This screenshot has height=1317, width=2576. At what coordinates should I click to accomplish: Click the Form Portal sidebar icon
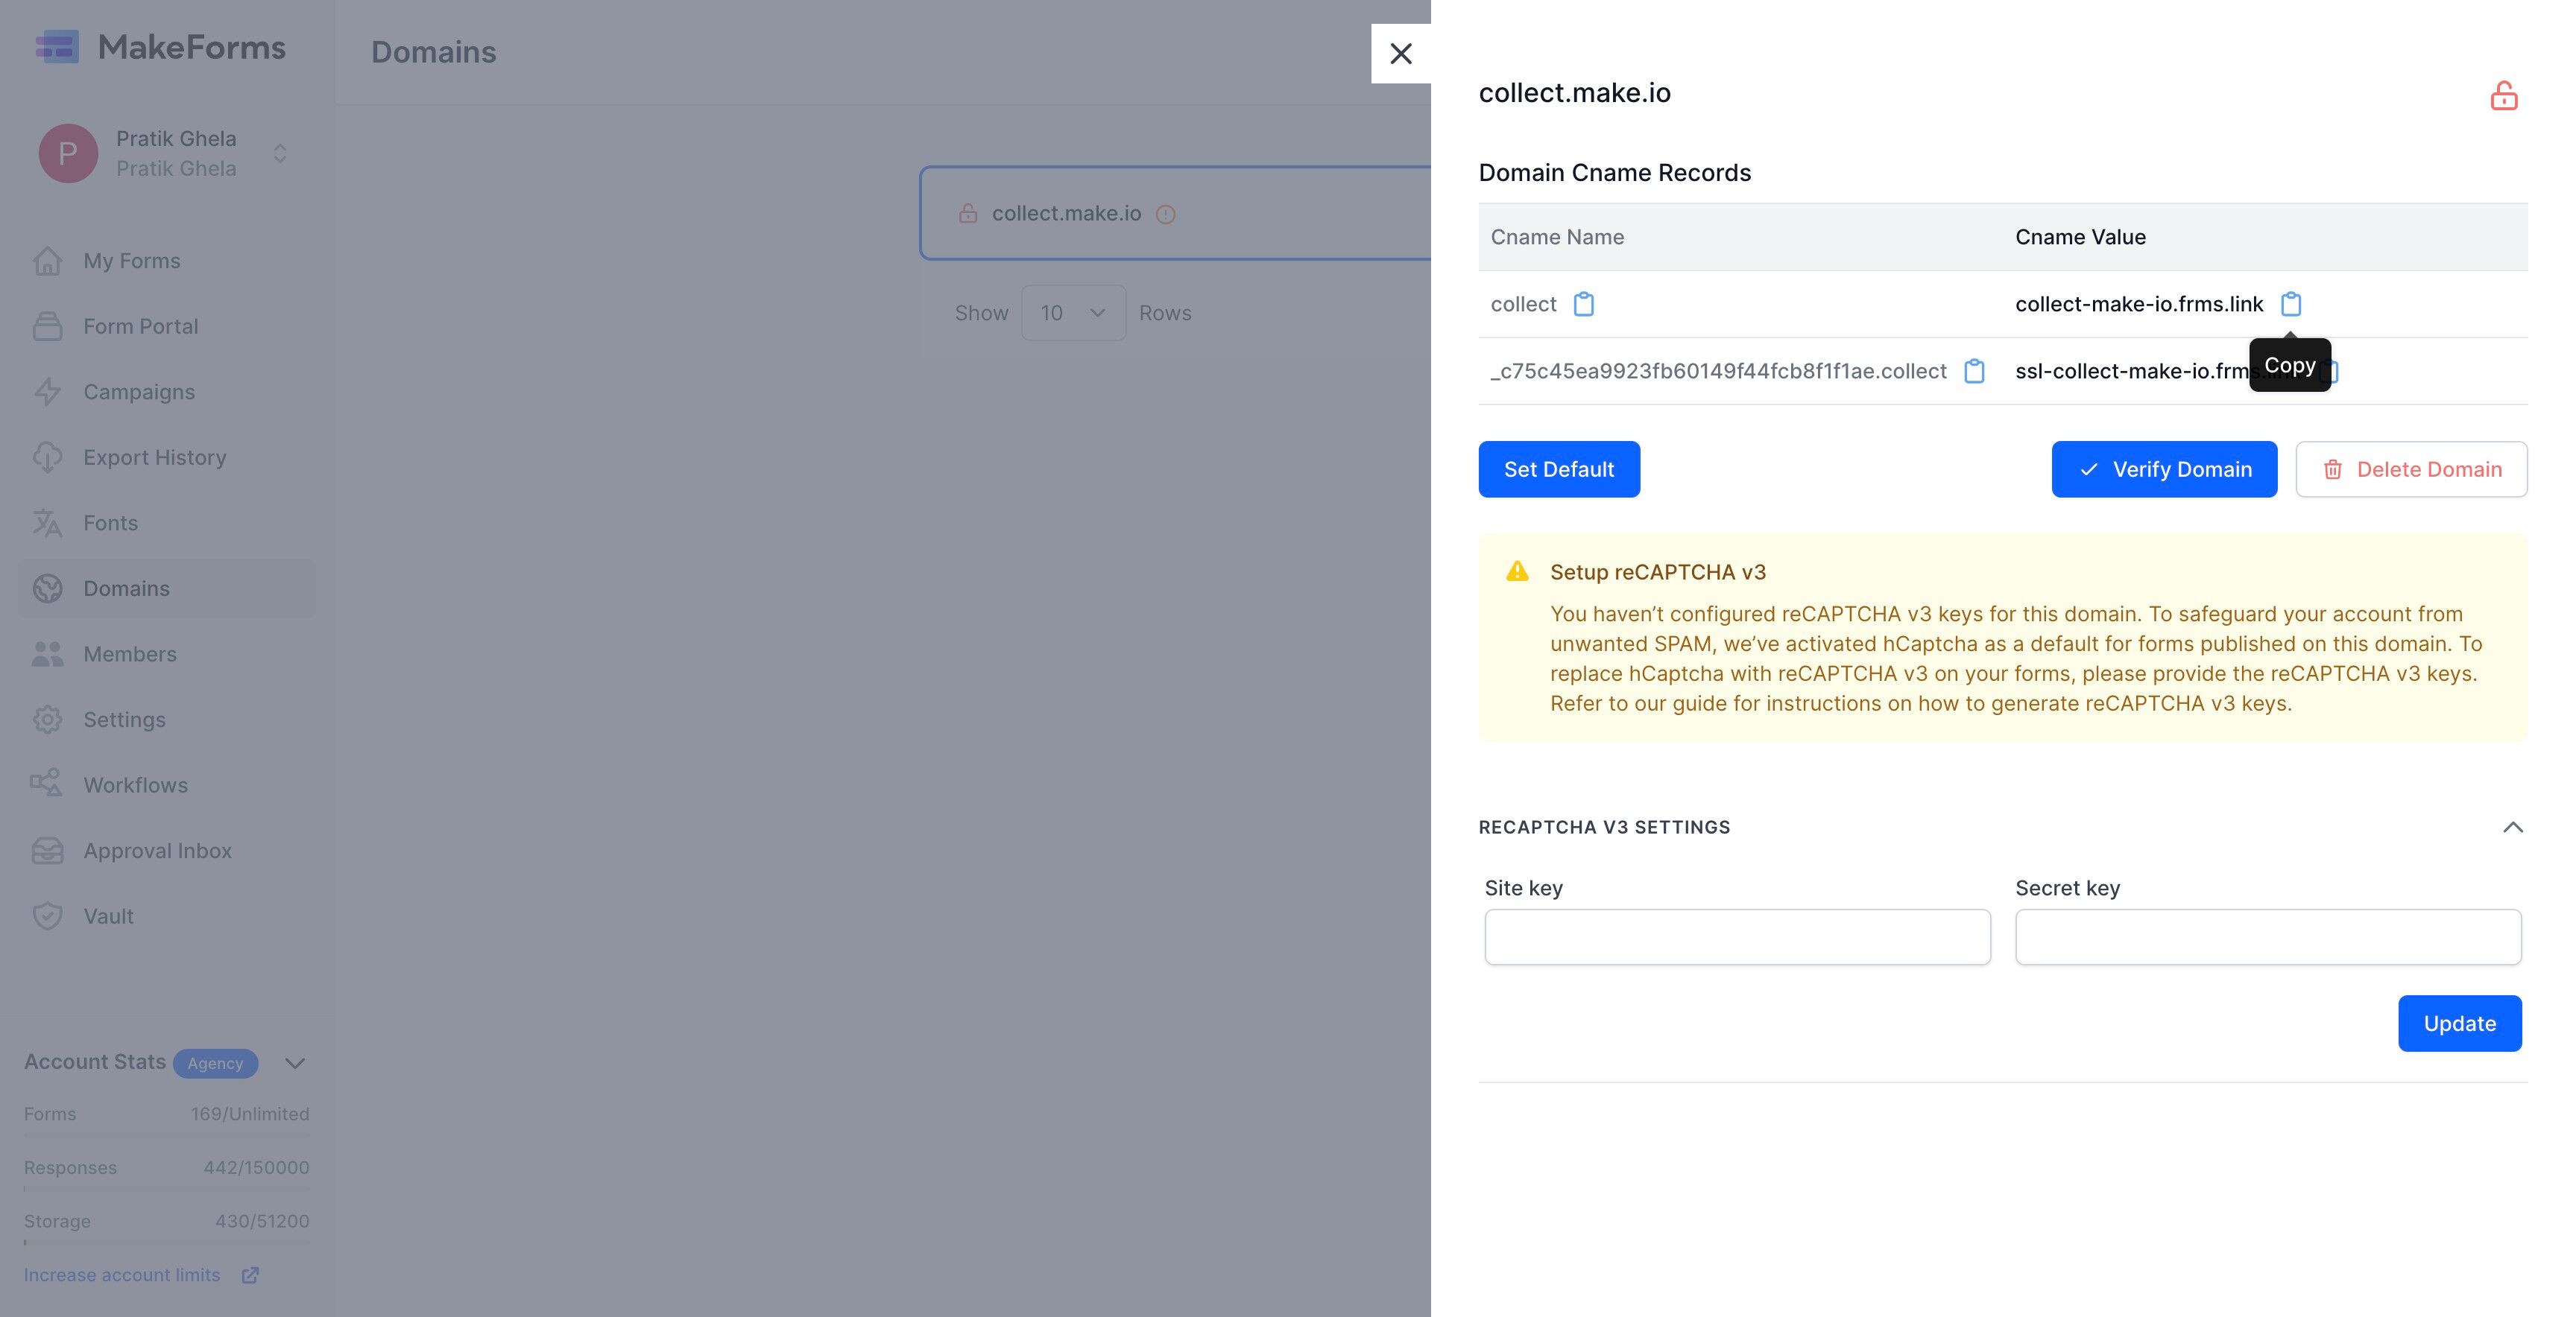pyautogui.click(x=47, y=326)
